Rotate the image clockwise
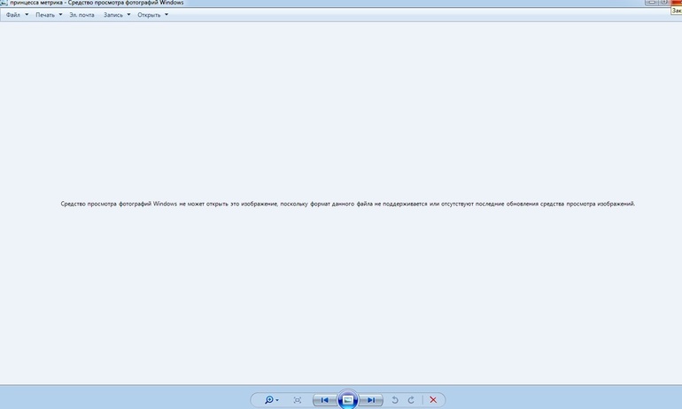 pos(411,400)
